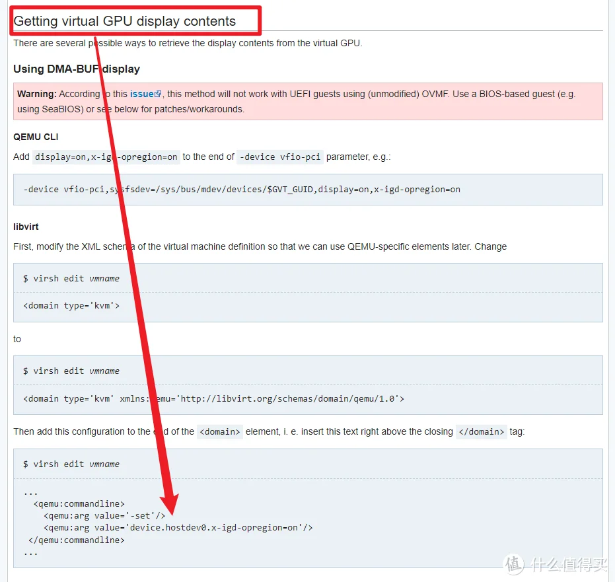
Task: Click the paragraph starting "First, modify the XML"
Action: pos(260,246)
